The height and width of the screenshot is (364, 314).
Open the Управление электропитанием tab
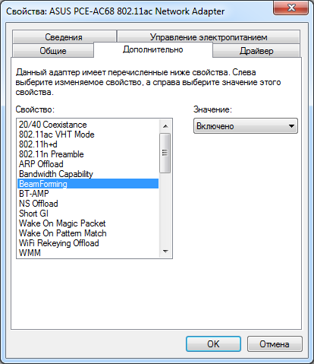[209, 36]
